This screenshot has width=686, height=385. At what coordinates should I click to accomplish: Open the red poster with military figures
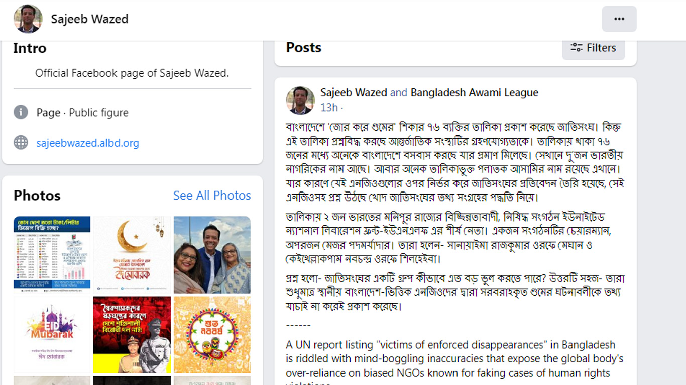point(132,334)
